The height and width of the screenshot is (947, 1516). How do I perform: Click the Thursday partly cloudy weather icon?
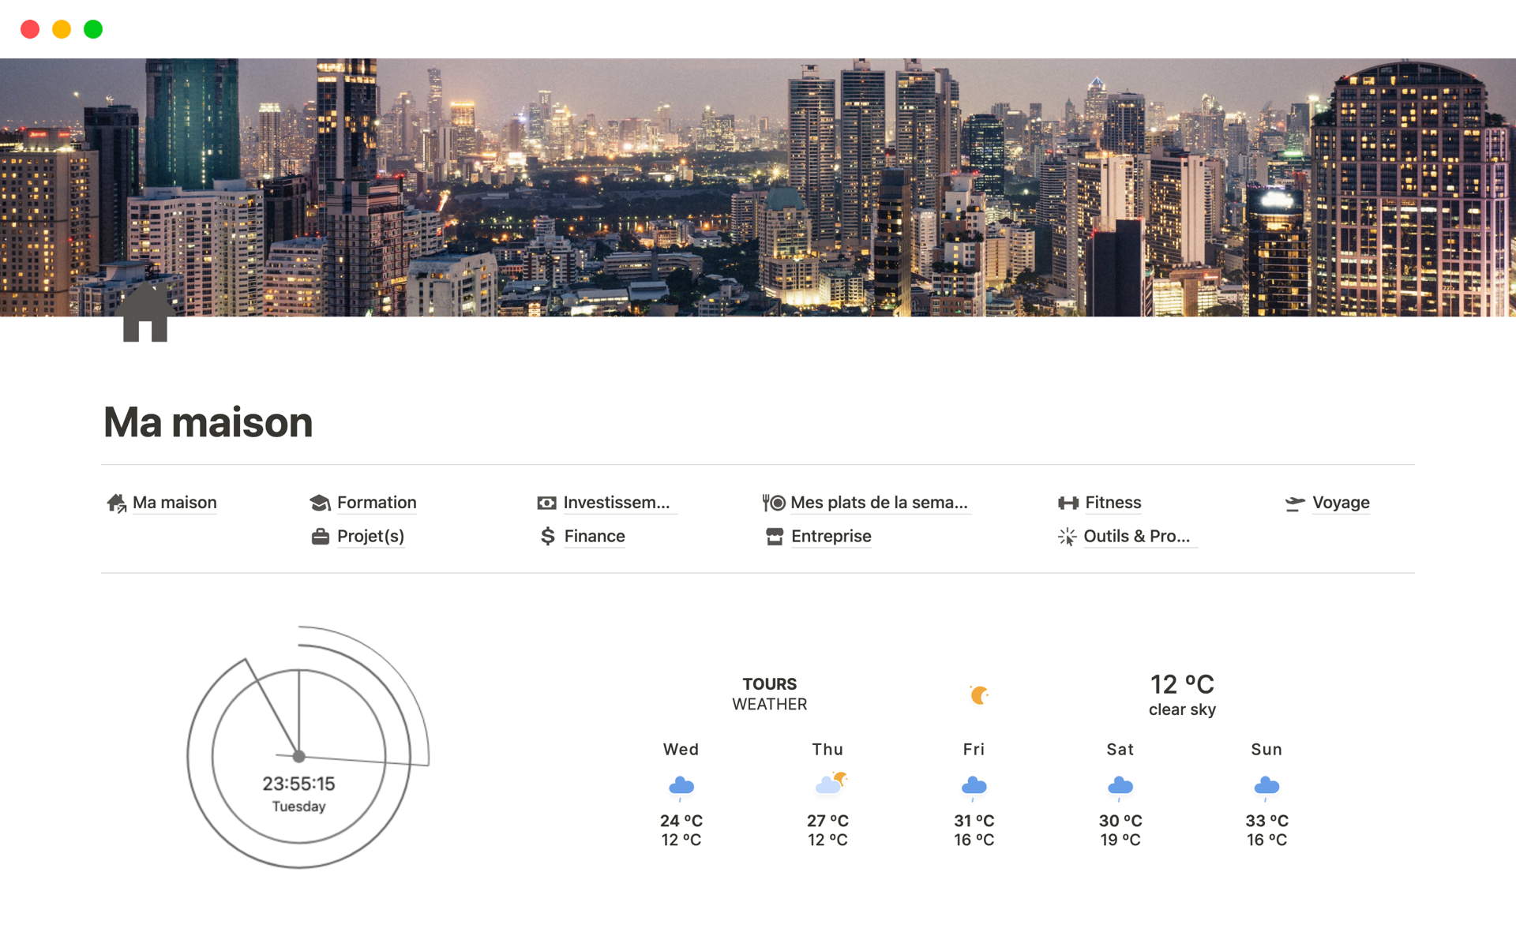(829, 783)
